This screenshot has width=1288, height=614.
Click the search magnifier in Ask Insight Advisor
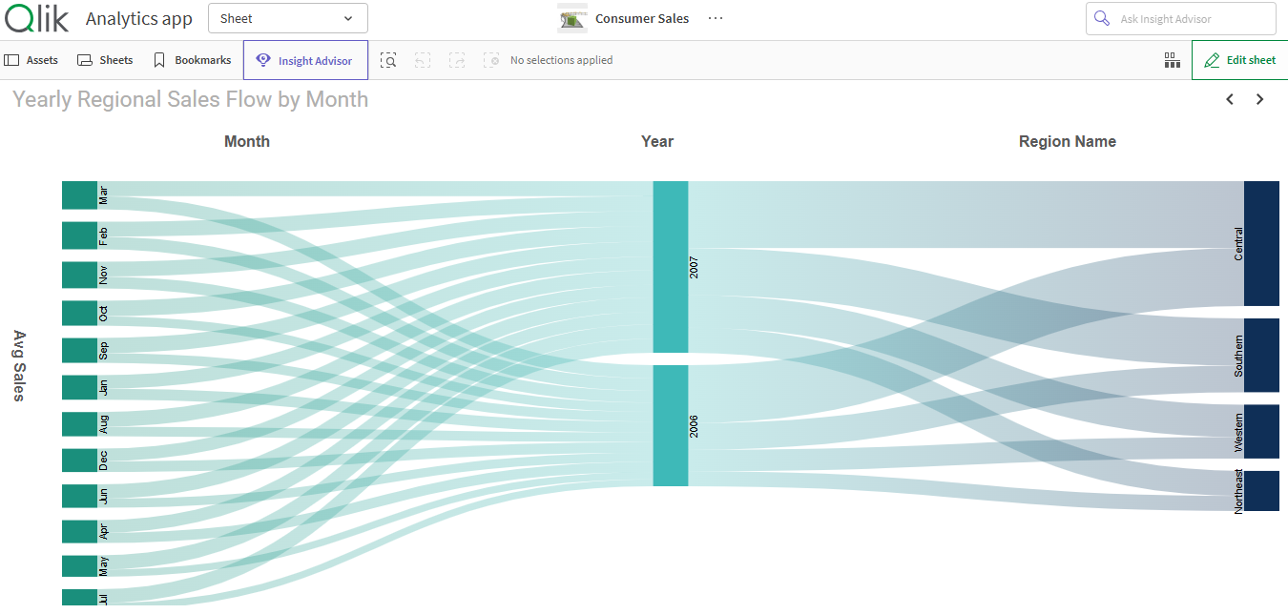[x=1102, y=18]
